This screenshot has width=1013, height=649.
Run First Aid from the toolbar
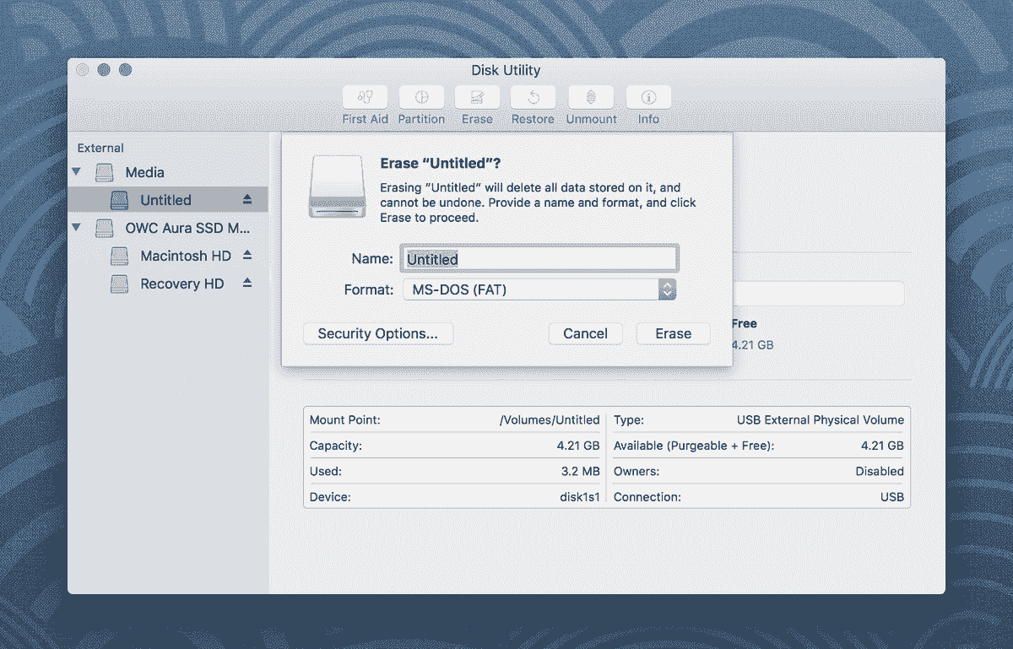(365, 97)
